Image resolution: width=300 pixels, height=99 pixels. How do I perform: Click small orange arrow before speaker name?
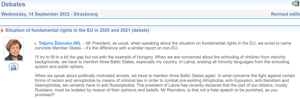(x=36, y=43)
